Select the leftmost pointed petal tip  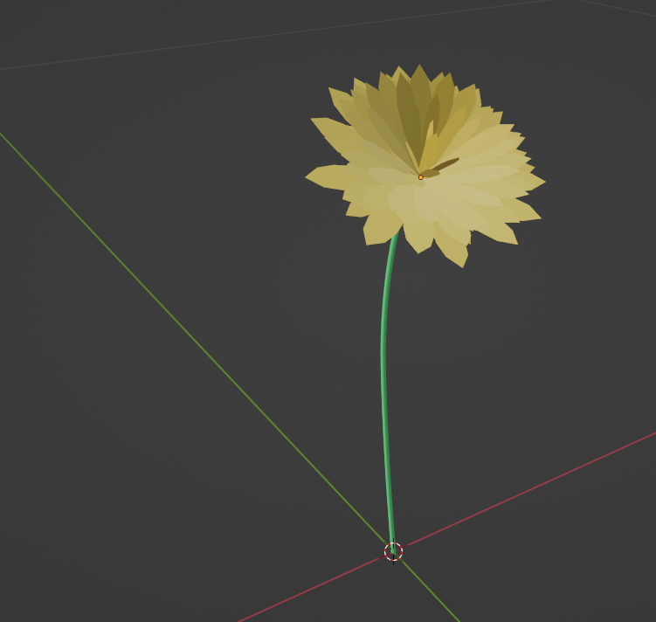(308, 177)
